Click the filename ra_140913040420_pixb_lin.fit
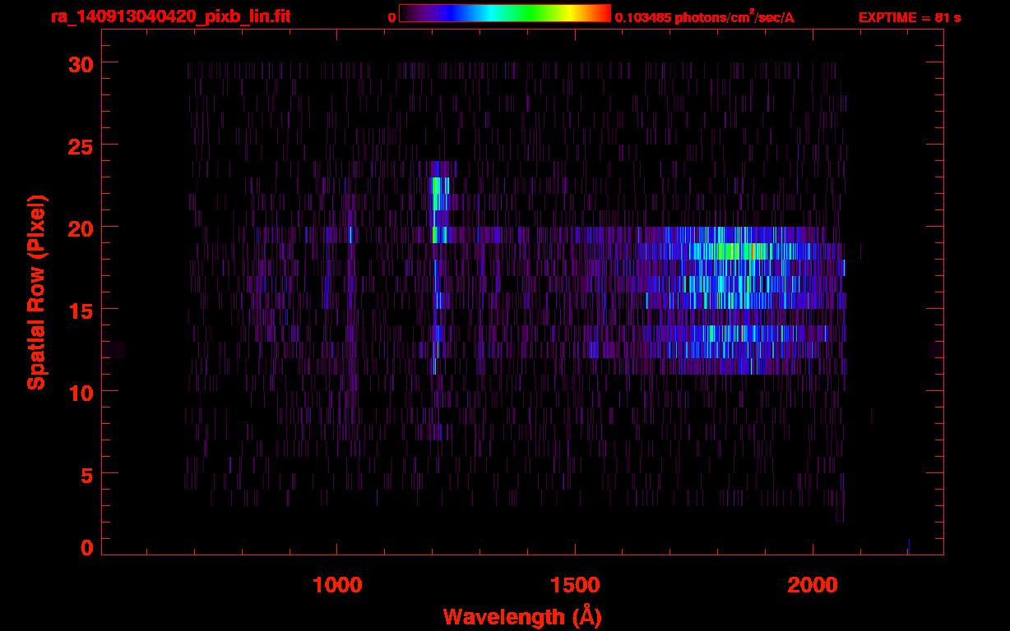 [170, 16]
